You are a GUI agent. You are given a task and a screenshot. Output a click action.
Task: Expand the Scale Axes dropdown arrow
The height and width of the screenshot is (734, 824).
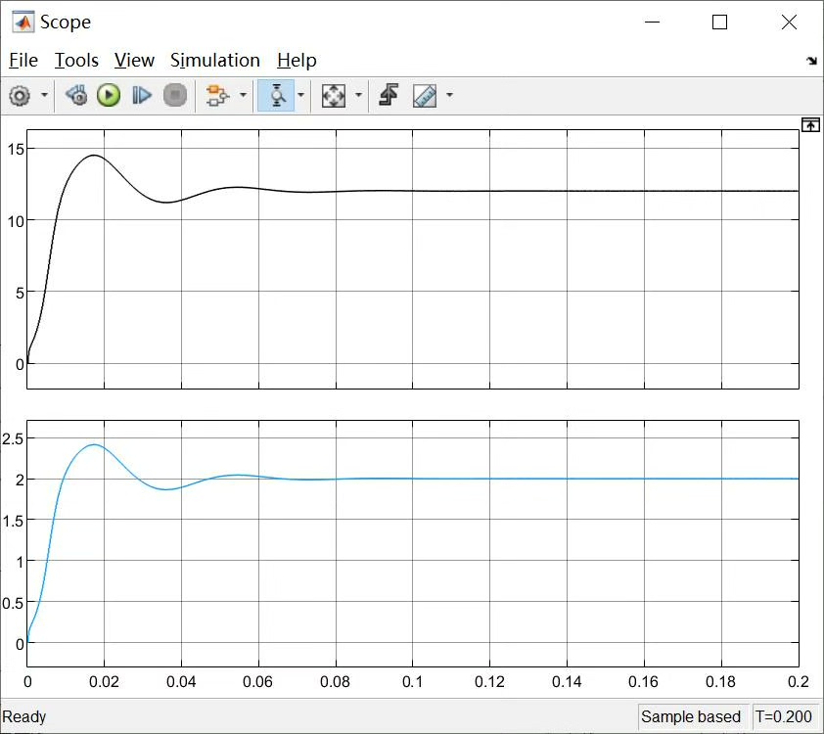358,95
